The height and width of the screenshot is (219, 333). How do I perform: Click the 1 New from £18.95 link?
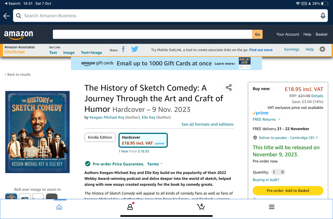click(x=134, y=151)
